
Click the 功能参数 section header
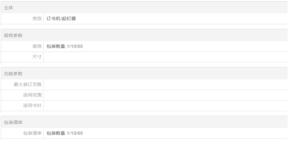point(13,74)
